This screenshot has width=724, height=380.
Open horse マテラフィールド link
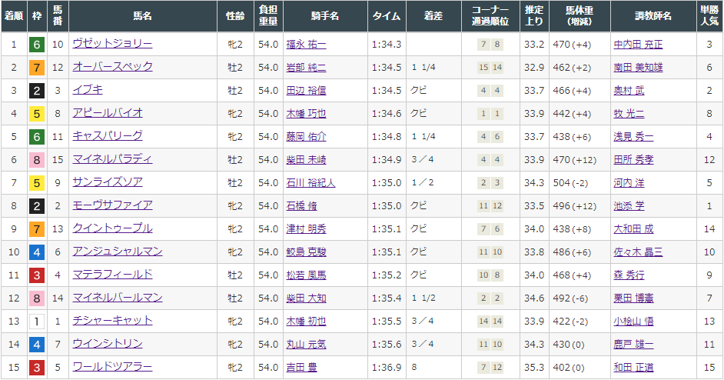click(112, 275)
